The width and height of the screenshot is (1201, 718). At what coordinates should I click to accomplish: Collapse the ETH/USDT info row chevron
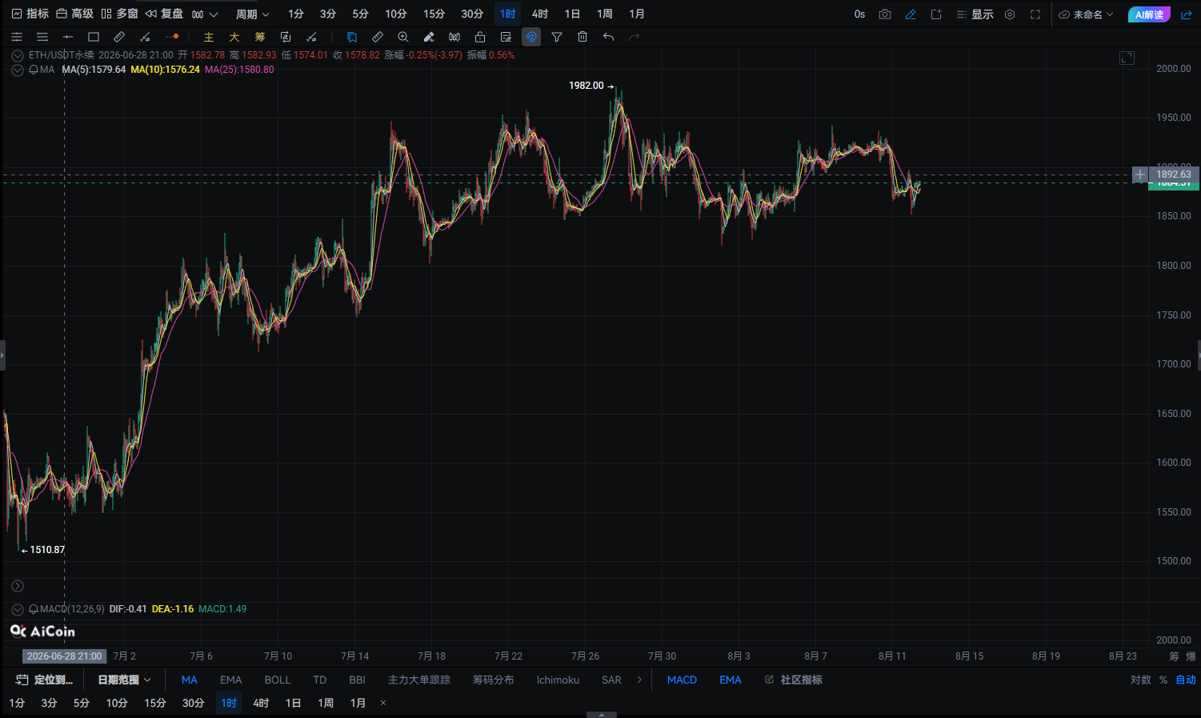18,56
